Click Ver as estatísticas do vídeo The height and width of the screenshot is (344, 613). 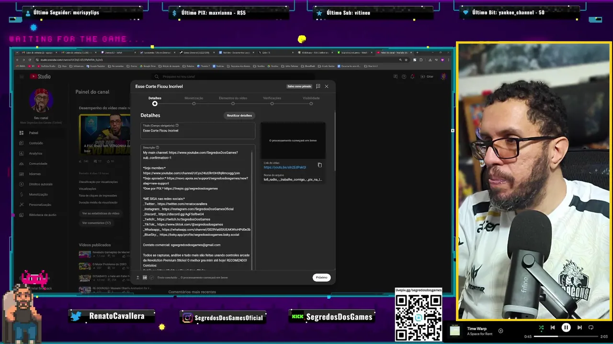pos(101,214)
